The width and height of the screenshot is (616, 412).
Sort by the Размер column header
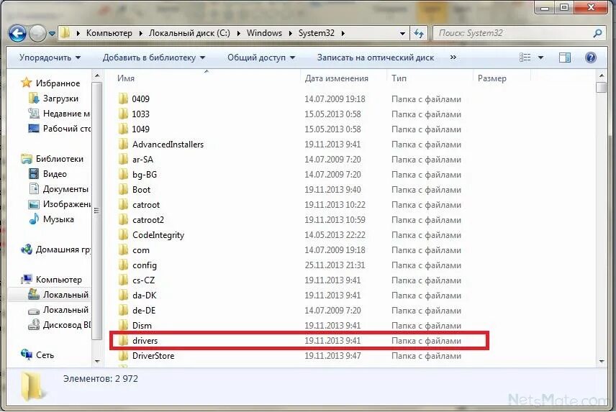point(492,78)
